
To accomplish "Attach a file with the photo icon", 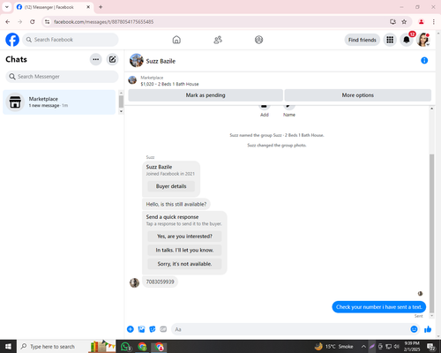I will [141, 329].
